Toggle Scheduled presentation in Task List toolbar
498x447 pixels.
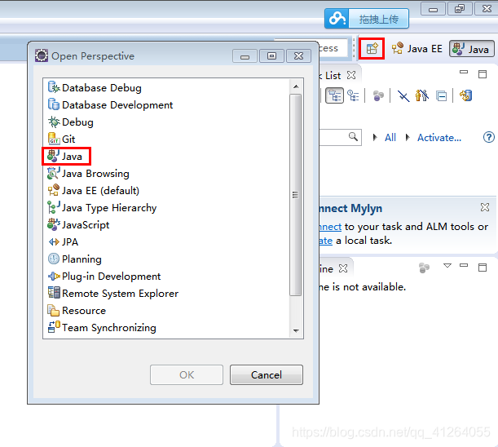[353, 95]
